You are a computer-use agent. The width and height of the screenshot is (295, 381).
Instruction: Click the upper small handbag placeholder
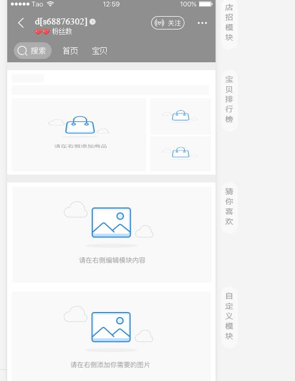(181, 116)
